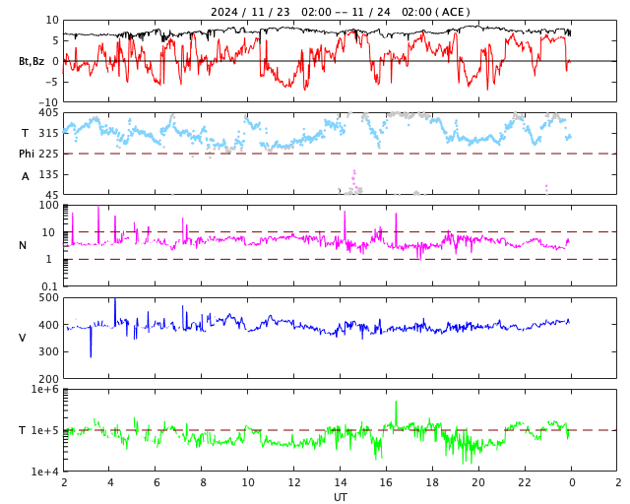Viewport: 630px width, 504px height.
Task: Click the 500 tick label in velocity panel
Action: 48,297
